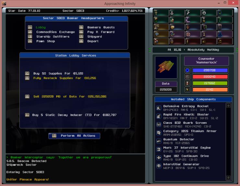Go to Starship Outfitters

53,37
